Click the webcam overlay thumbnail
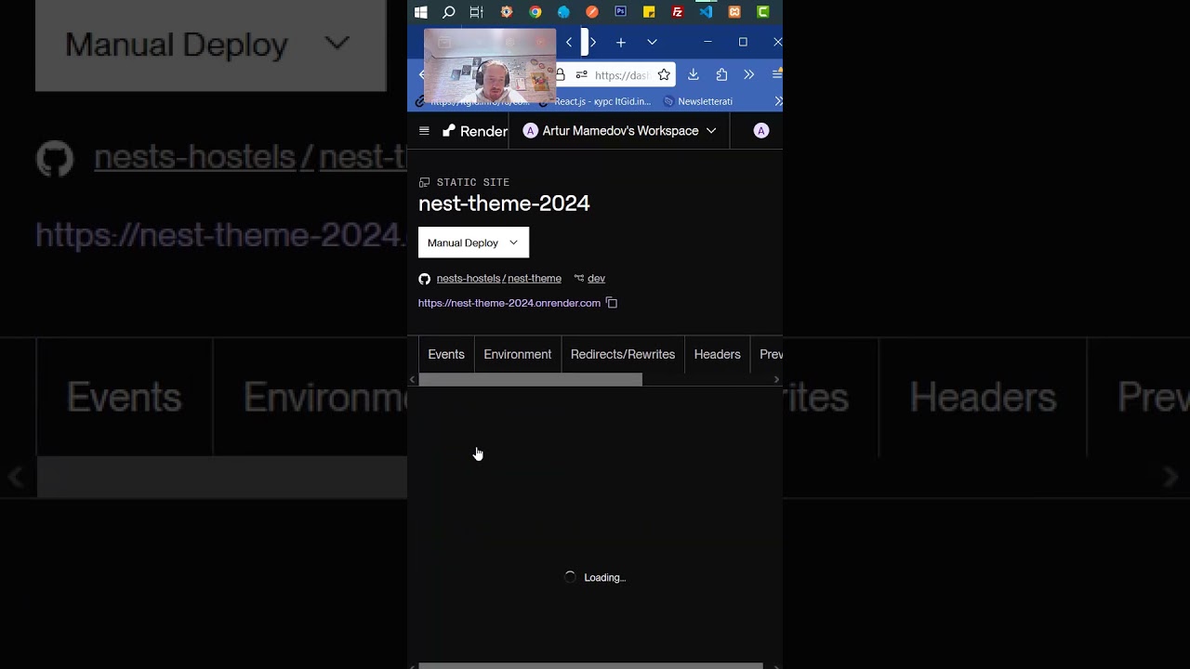Image resolution: width=1190 pixels, height=669 pixels. pyautogui.click(x=490, y=66)
